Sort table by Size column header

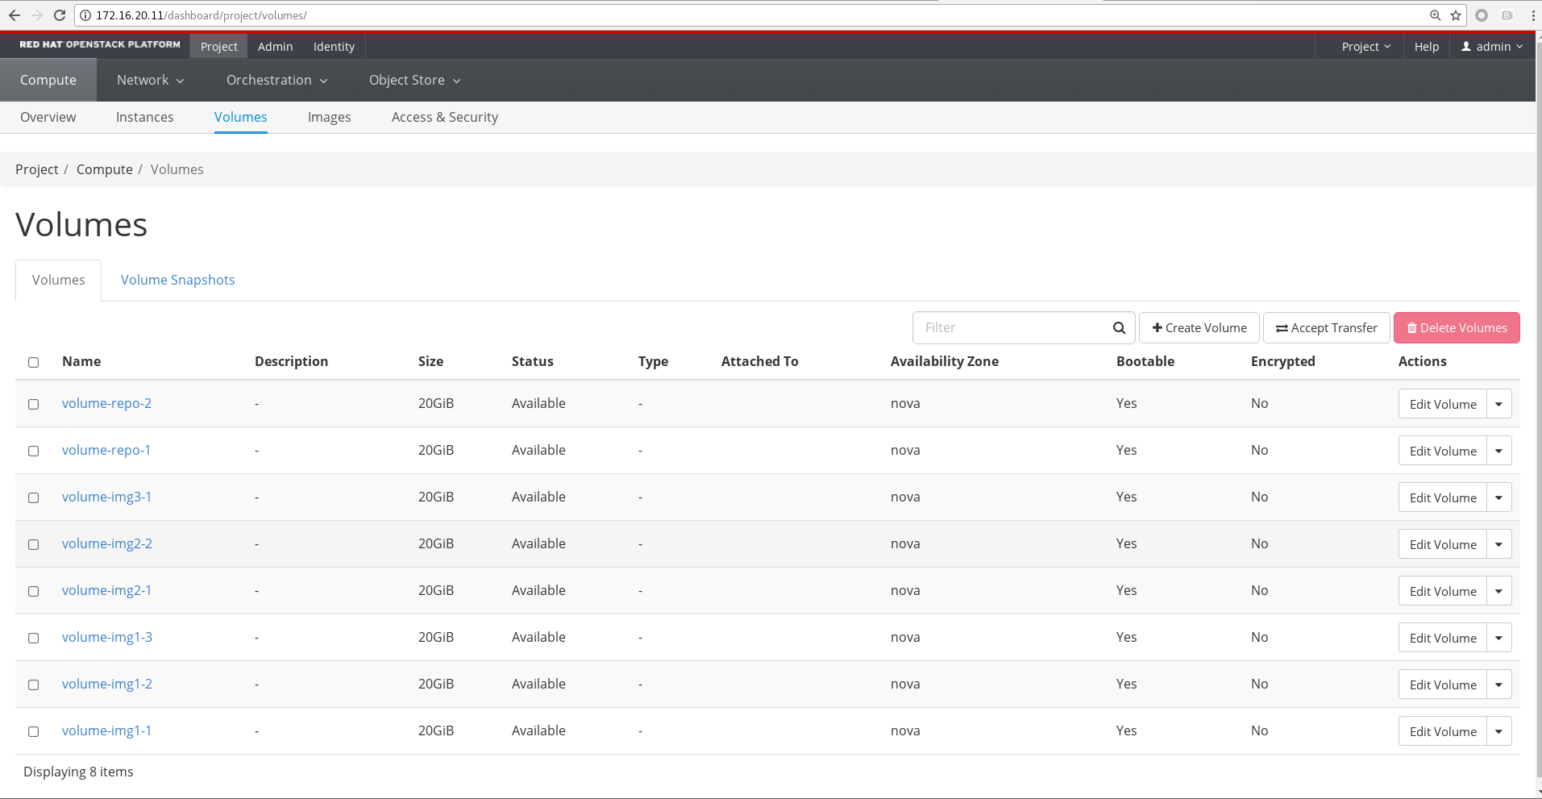tap(430, 361)
